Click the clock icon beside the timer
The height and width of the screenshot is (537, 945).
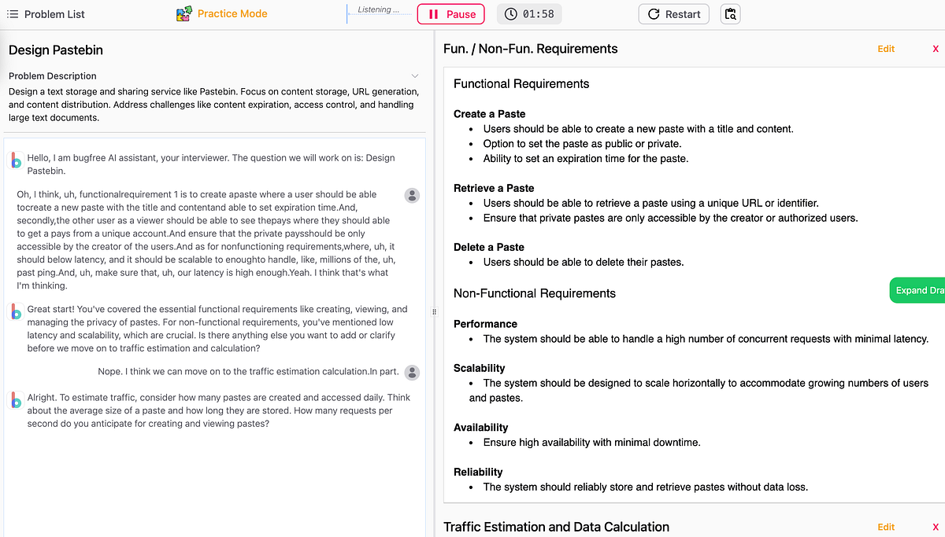pyautogui.click(x=510, y=13)
